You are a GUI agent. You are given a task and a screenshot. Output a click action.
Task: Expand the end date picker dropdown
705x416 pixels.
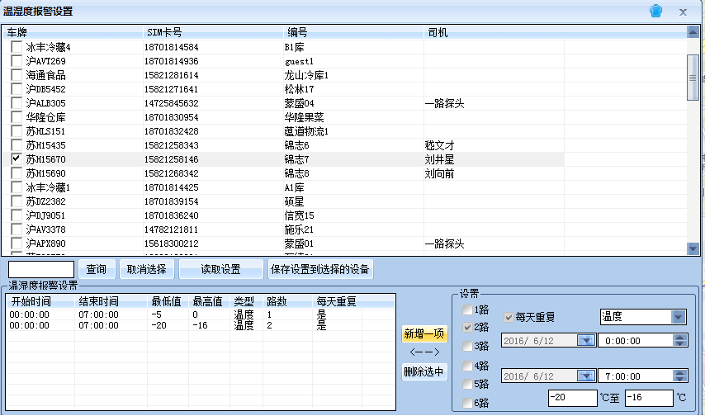click(x=585, y=376)
